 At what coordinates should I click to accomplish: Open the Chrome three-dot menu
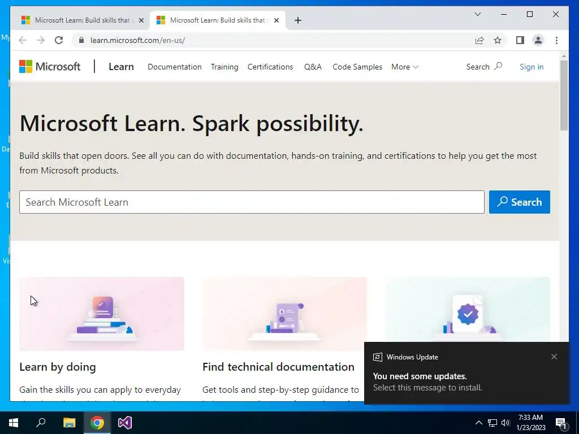pos(556,40)
